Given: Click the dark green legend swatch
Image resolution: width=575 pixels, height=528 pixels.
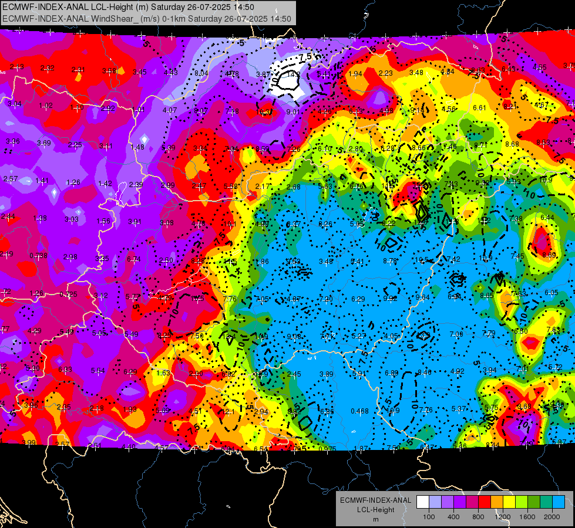Looking at the screenshot, I should pos(534,502).
